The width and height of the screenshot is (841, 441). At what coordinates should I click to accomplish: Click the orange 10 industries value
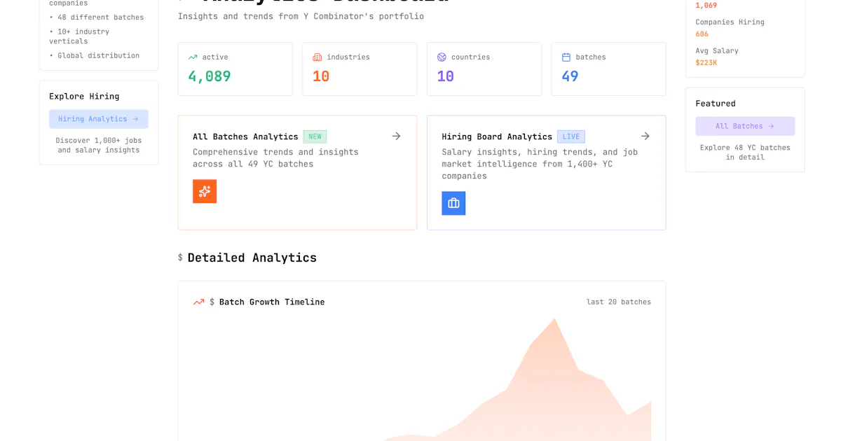[321, 76]
